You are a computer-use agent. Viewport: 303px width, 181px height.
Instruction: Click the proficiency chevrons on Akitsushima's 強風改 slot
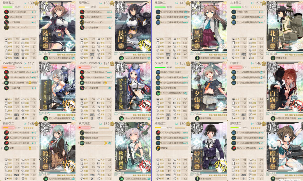tap(106, 143)
